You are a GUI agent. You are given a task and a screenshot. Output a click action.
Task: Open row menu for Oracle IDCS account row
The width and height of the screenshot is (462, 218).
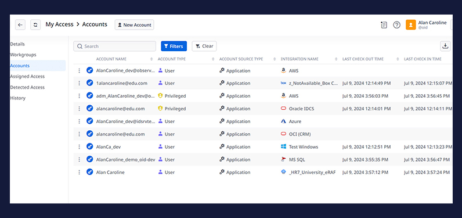(79, 109)
